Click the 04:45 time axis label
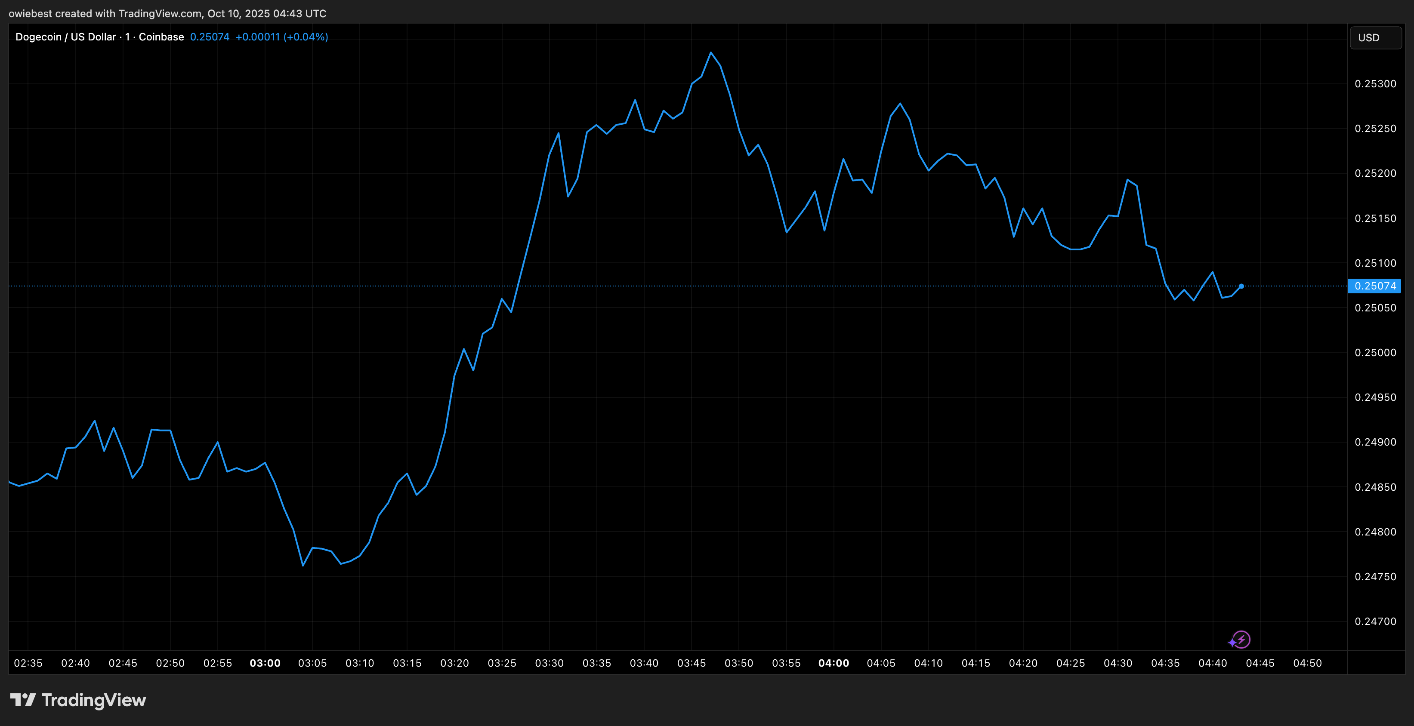This screenshot has width=1414, height=726. pyautogui.click(x=1260, y=663)
